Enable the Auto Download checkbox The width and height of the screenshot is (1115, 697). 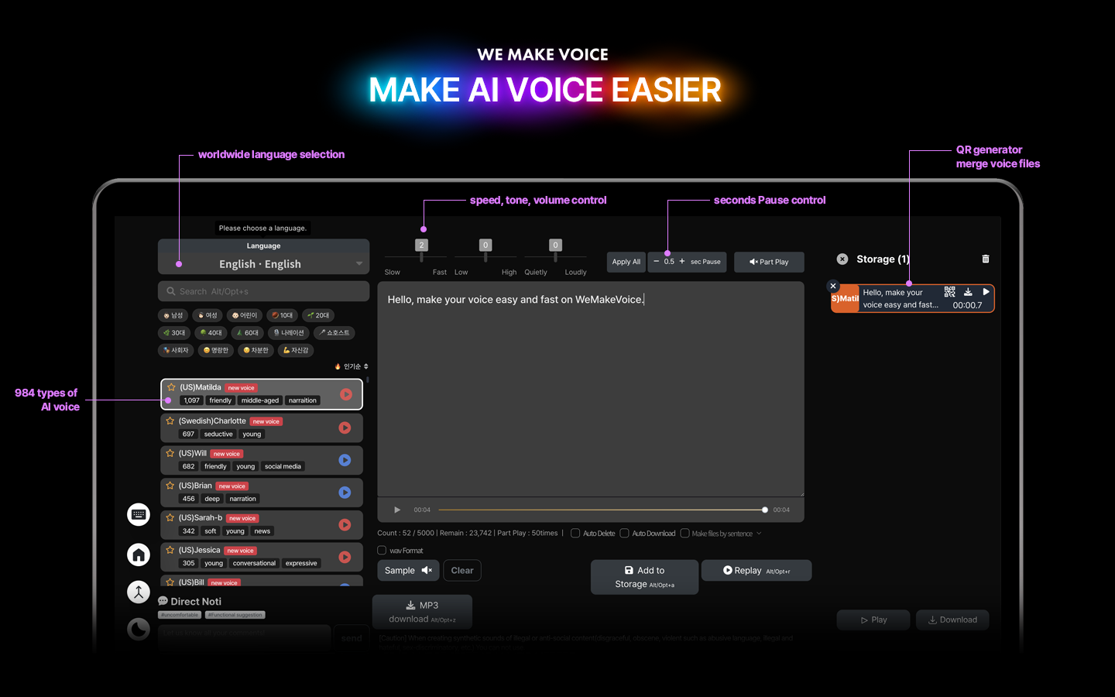(x=624, y=533)
